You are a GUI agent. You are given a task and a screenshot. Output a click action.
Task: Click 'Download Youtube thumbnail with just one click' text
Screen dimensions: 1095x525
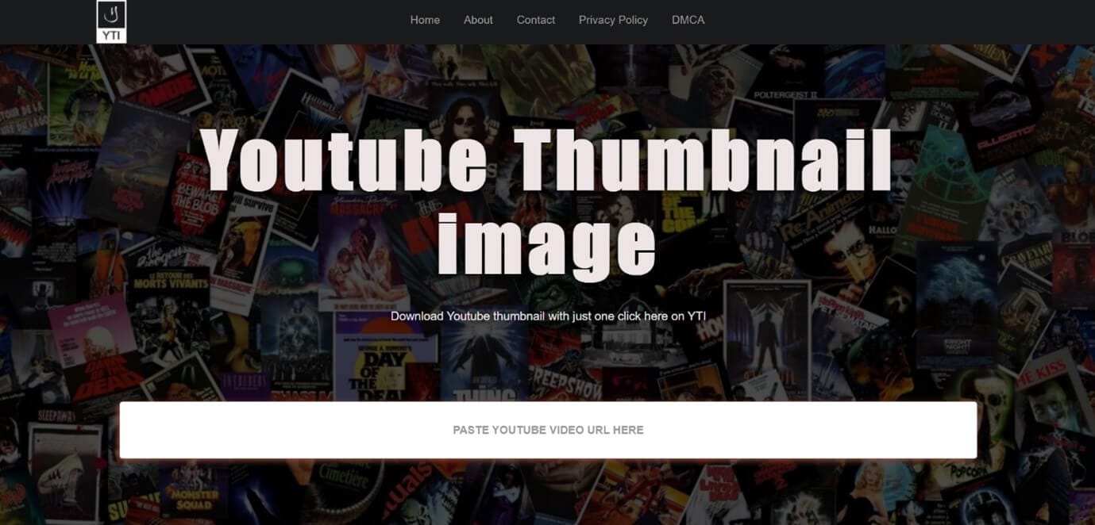coord(548,316)
